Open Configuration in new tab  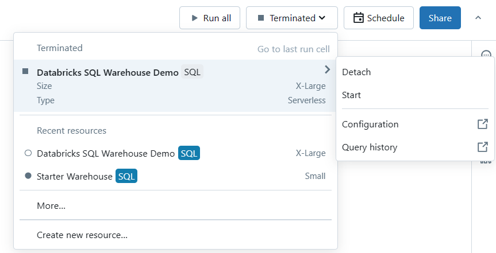[415, 124]
